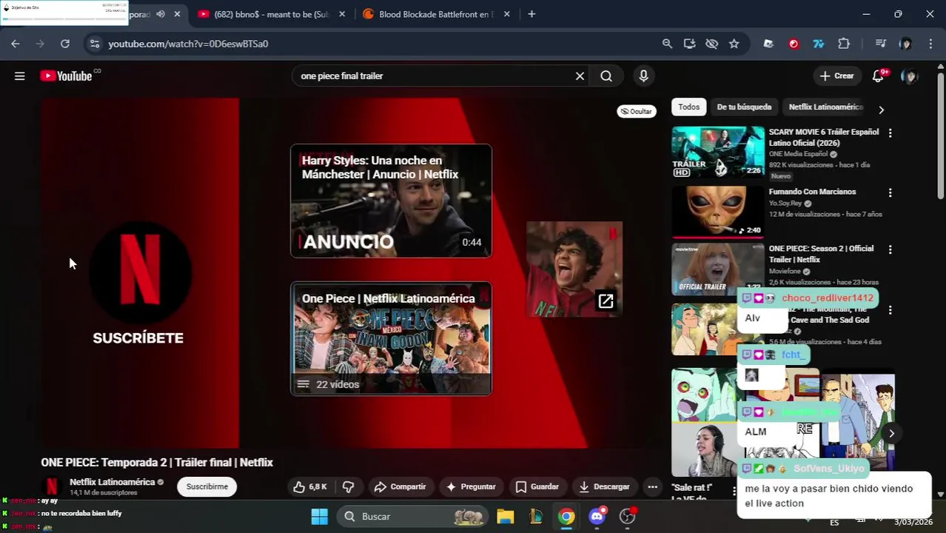Open the external link end-screen card
Image resolution: width=946 pixels, height=533 pixels.
coord(574,269)
